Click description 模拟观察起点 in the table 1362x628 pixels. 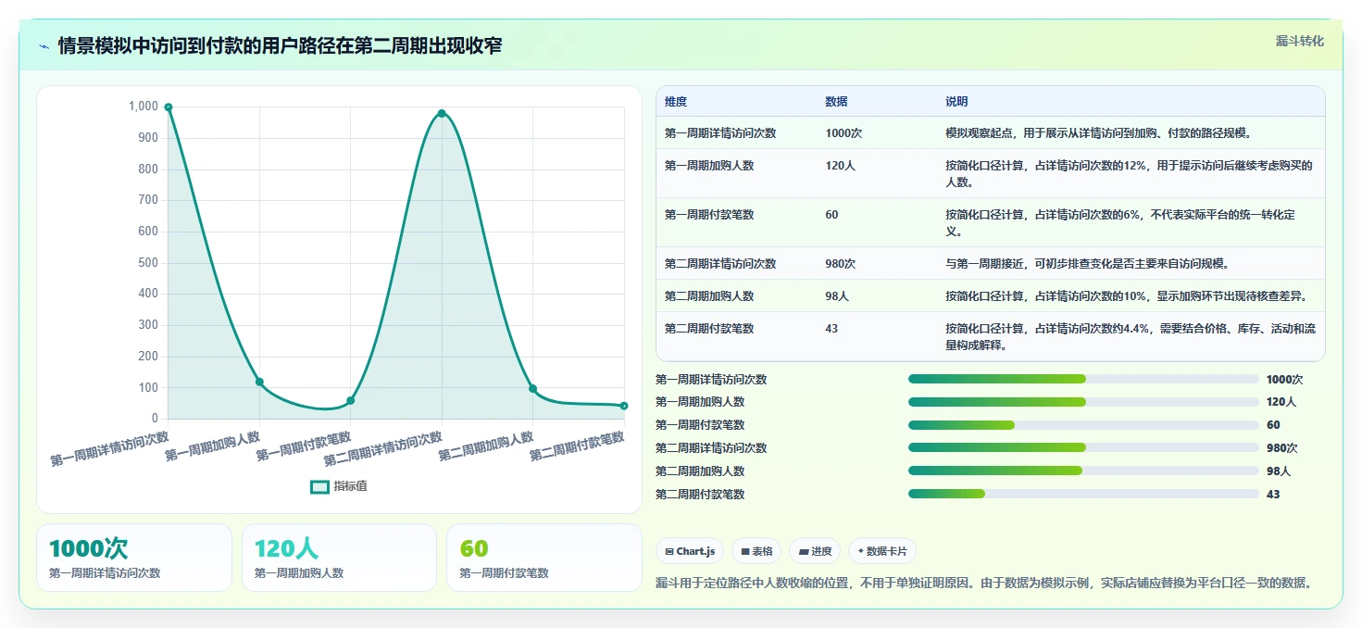[x=1099, y=133]
